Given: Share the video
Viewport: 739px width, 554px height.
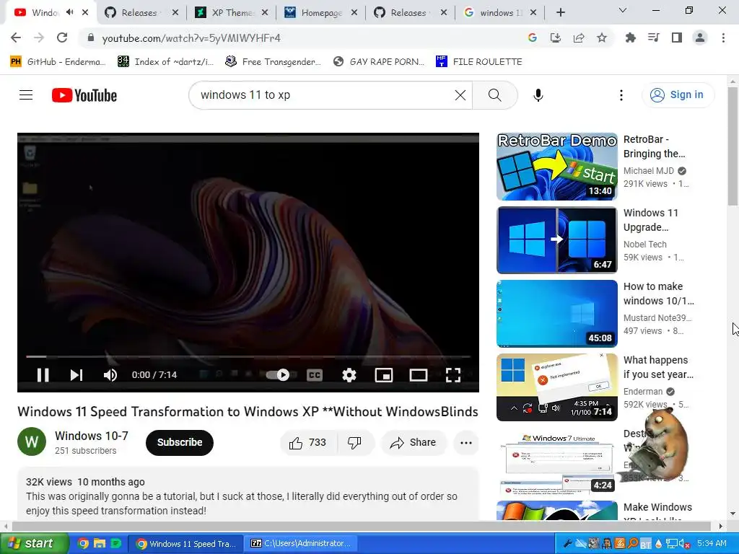Looking at the screenshot, I should click(414, 443).
